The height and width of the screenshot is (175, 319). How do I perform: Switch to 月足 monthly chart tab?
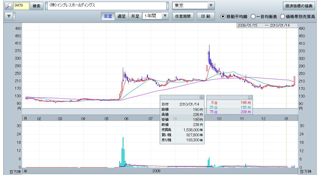click(x=135, y=16)
